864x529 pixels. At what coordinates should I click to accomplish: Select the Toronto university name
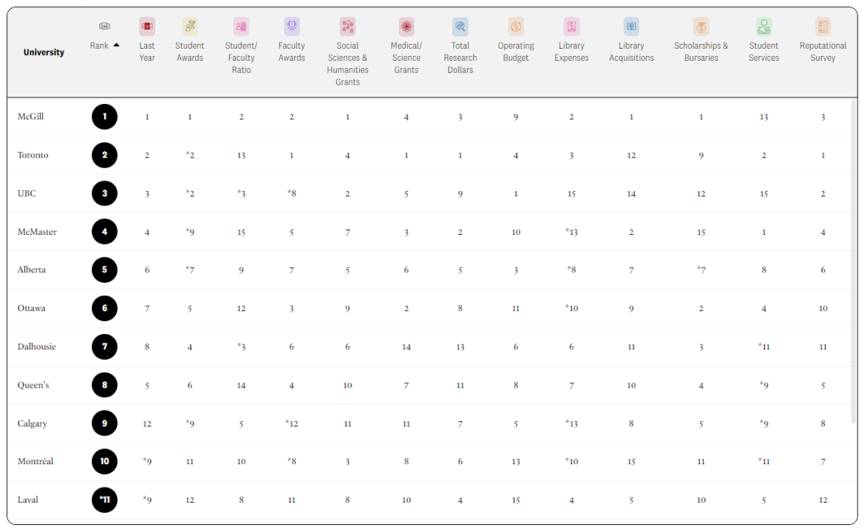click(33, 155)
